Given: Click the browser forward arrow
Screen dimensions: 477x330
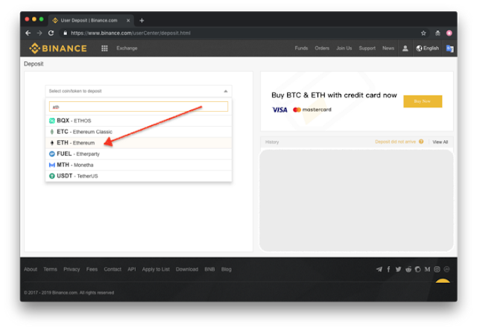Looking at the screenshot, I should (40, 34).
